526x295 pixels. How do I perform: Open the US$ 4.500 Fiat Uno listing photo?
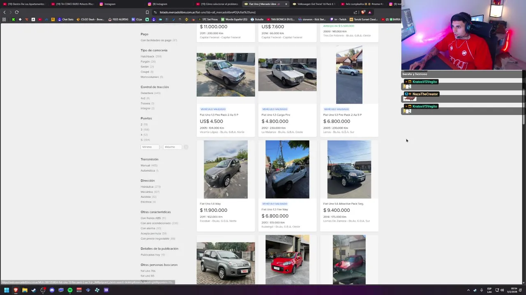[226, 75]
